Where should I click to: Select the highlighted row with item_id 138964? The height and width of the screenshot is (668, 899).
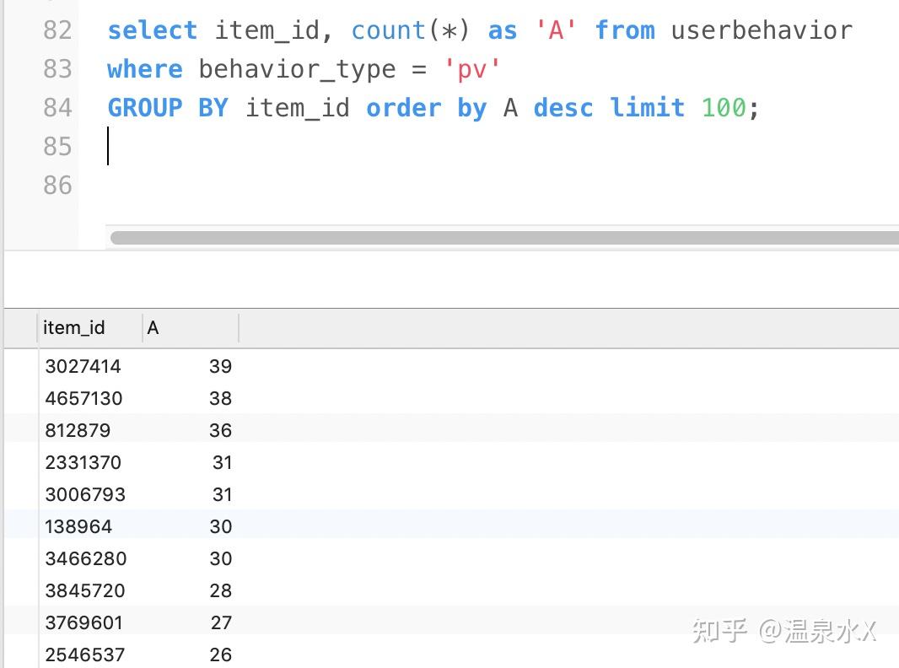point(78,526)
